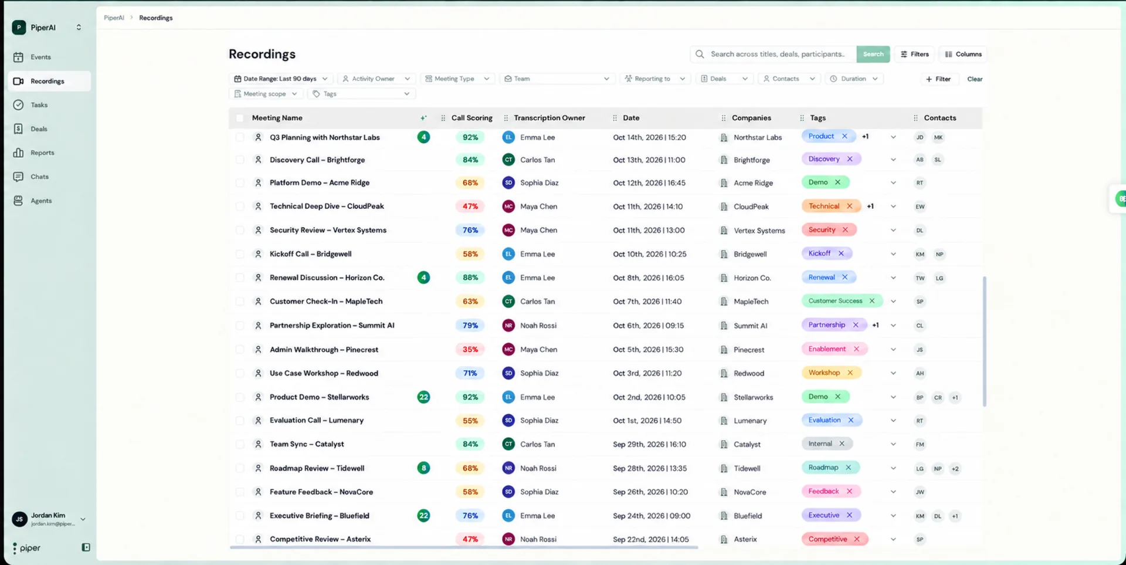The width and height of the screenshot is (1126, 565).
Task: Expand the Meeting Type dropdown
Action: pyautogui.click(x=457, y=79)
